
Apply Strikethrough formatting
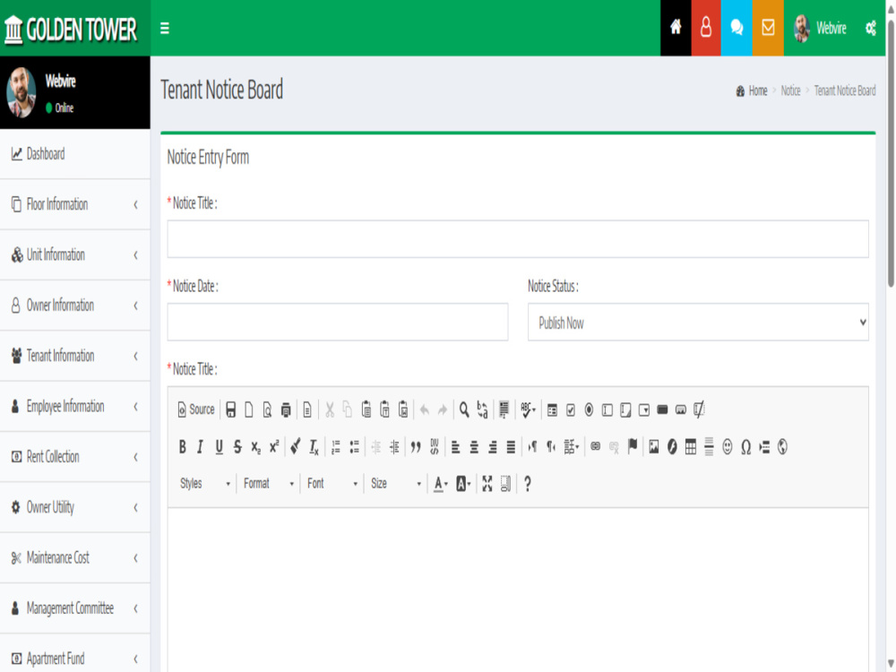pos(237,447)
